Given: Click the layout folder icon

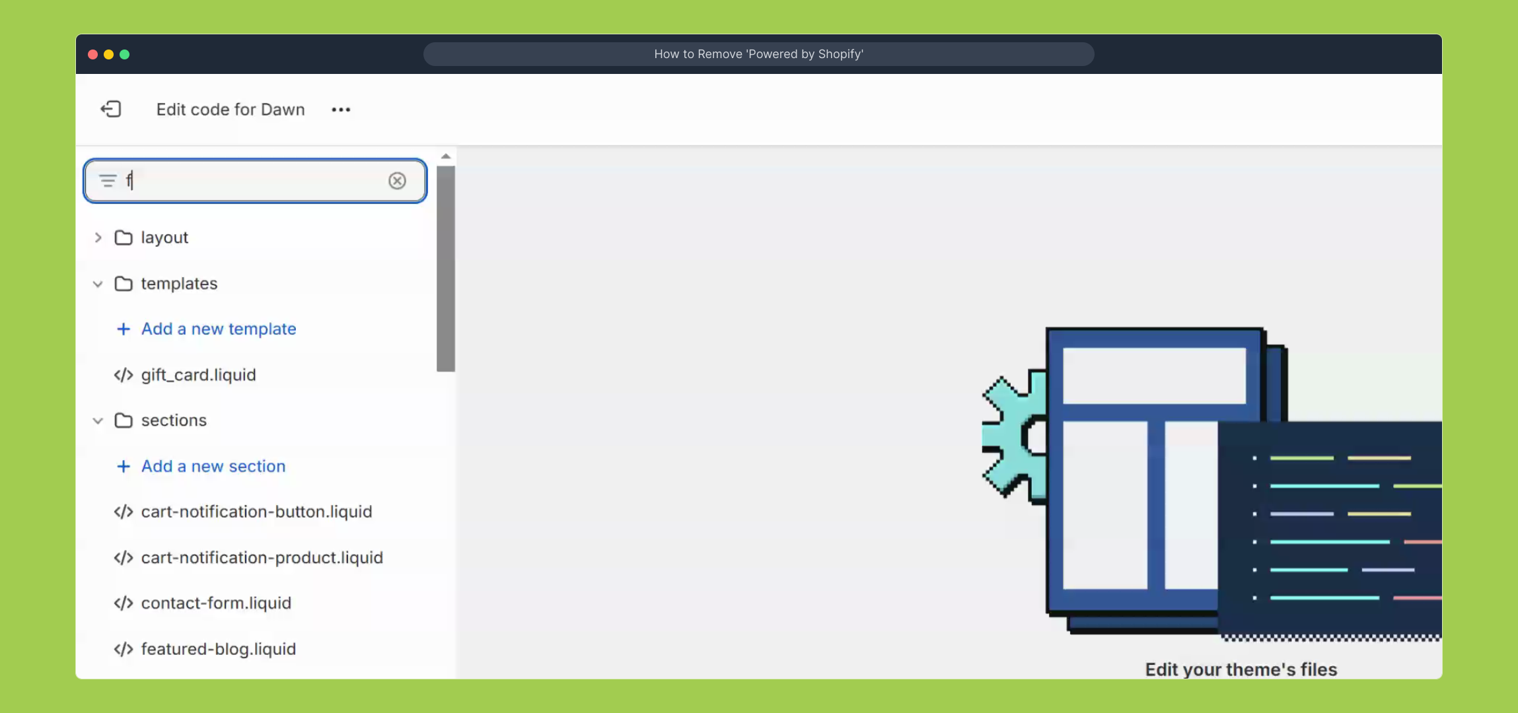Looking at the screenshot, I should click(124, 238).
